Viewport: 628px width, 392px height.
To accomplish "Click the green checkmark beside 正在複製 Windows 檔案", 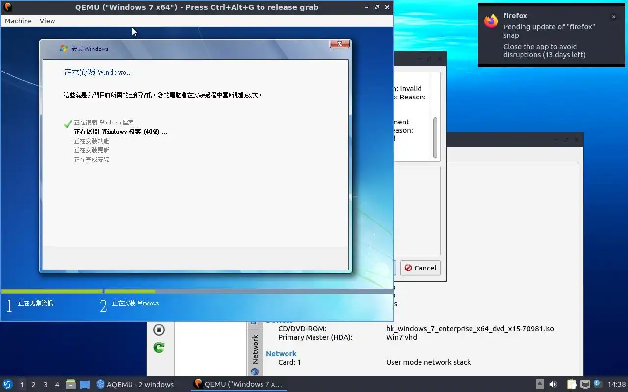I will 68,123.
